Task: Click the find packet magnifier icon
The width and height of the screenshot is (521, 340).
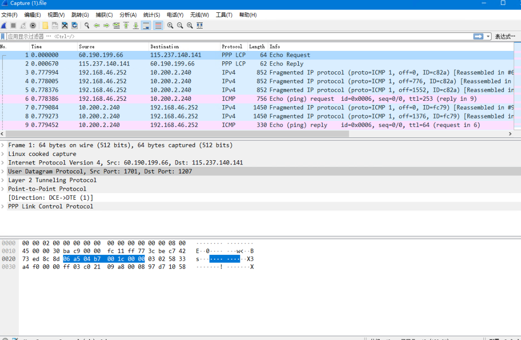Action: click(x=87, y=26)
